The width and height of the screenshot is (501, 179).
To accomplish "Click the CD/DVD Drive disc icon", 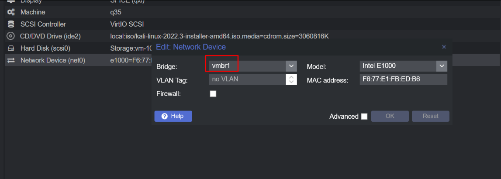I will (x=11, y=36).
